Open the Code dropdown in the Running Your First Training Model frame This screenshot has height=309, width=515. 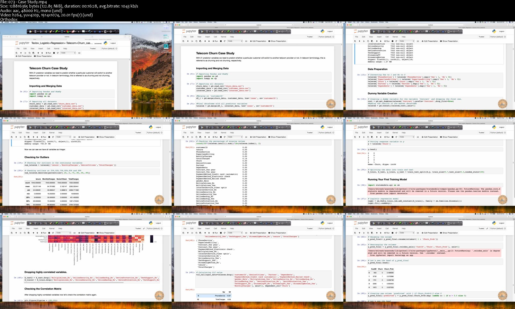click(407, 137)
